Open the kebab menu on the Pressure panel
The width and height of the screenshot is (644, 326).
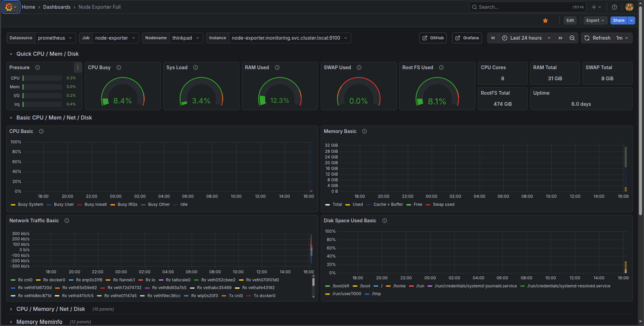click(78, 67)
